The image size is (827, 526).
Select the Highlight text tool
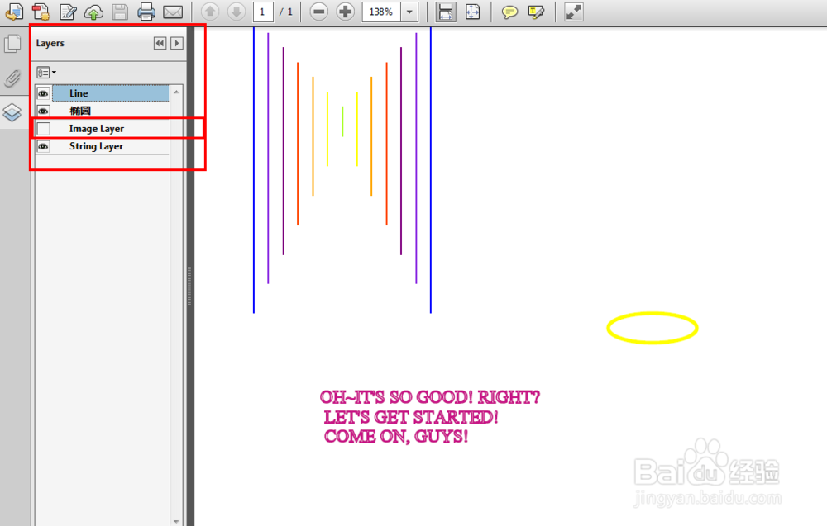coord(536,12)
